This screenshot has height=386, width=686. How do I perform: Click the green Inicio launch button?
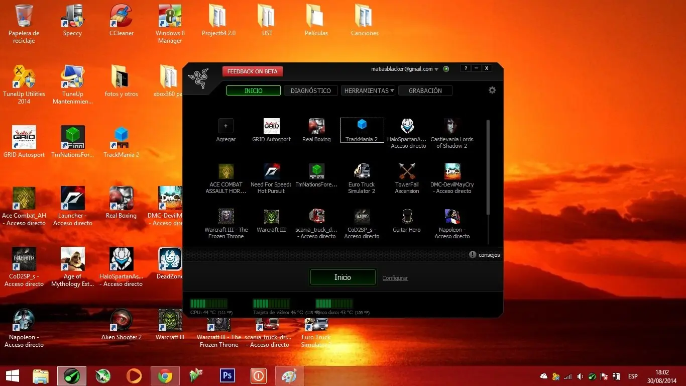point(343,277)
